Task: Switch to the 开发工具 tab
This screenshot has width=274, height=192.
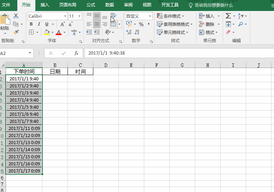Action: (170, 5)
